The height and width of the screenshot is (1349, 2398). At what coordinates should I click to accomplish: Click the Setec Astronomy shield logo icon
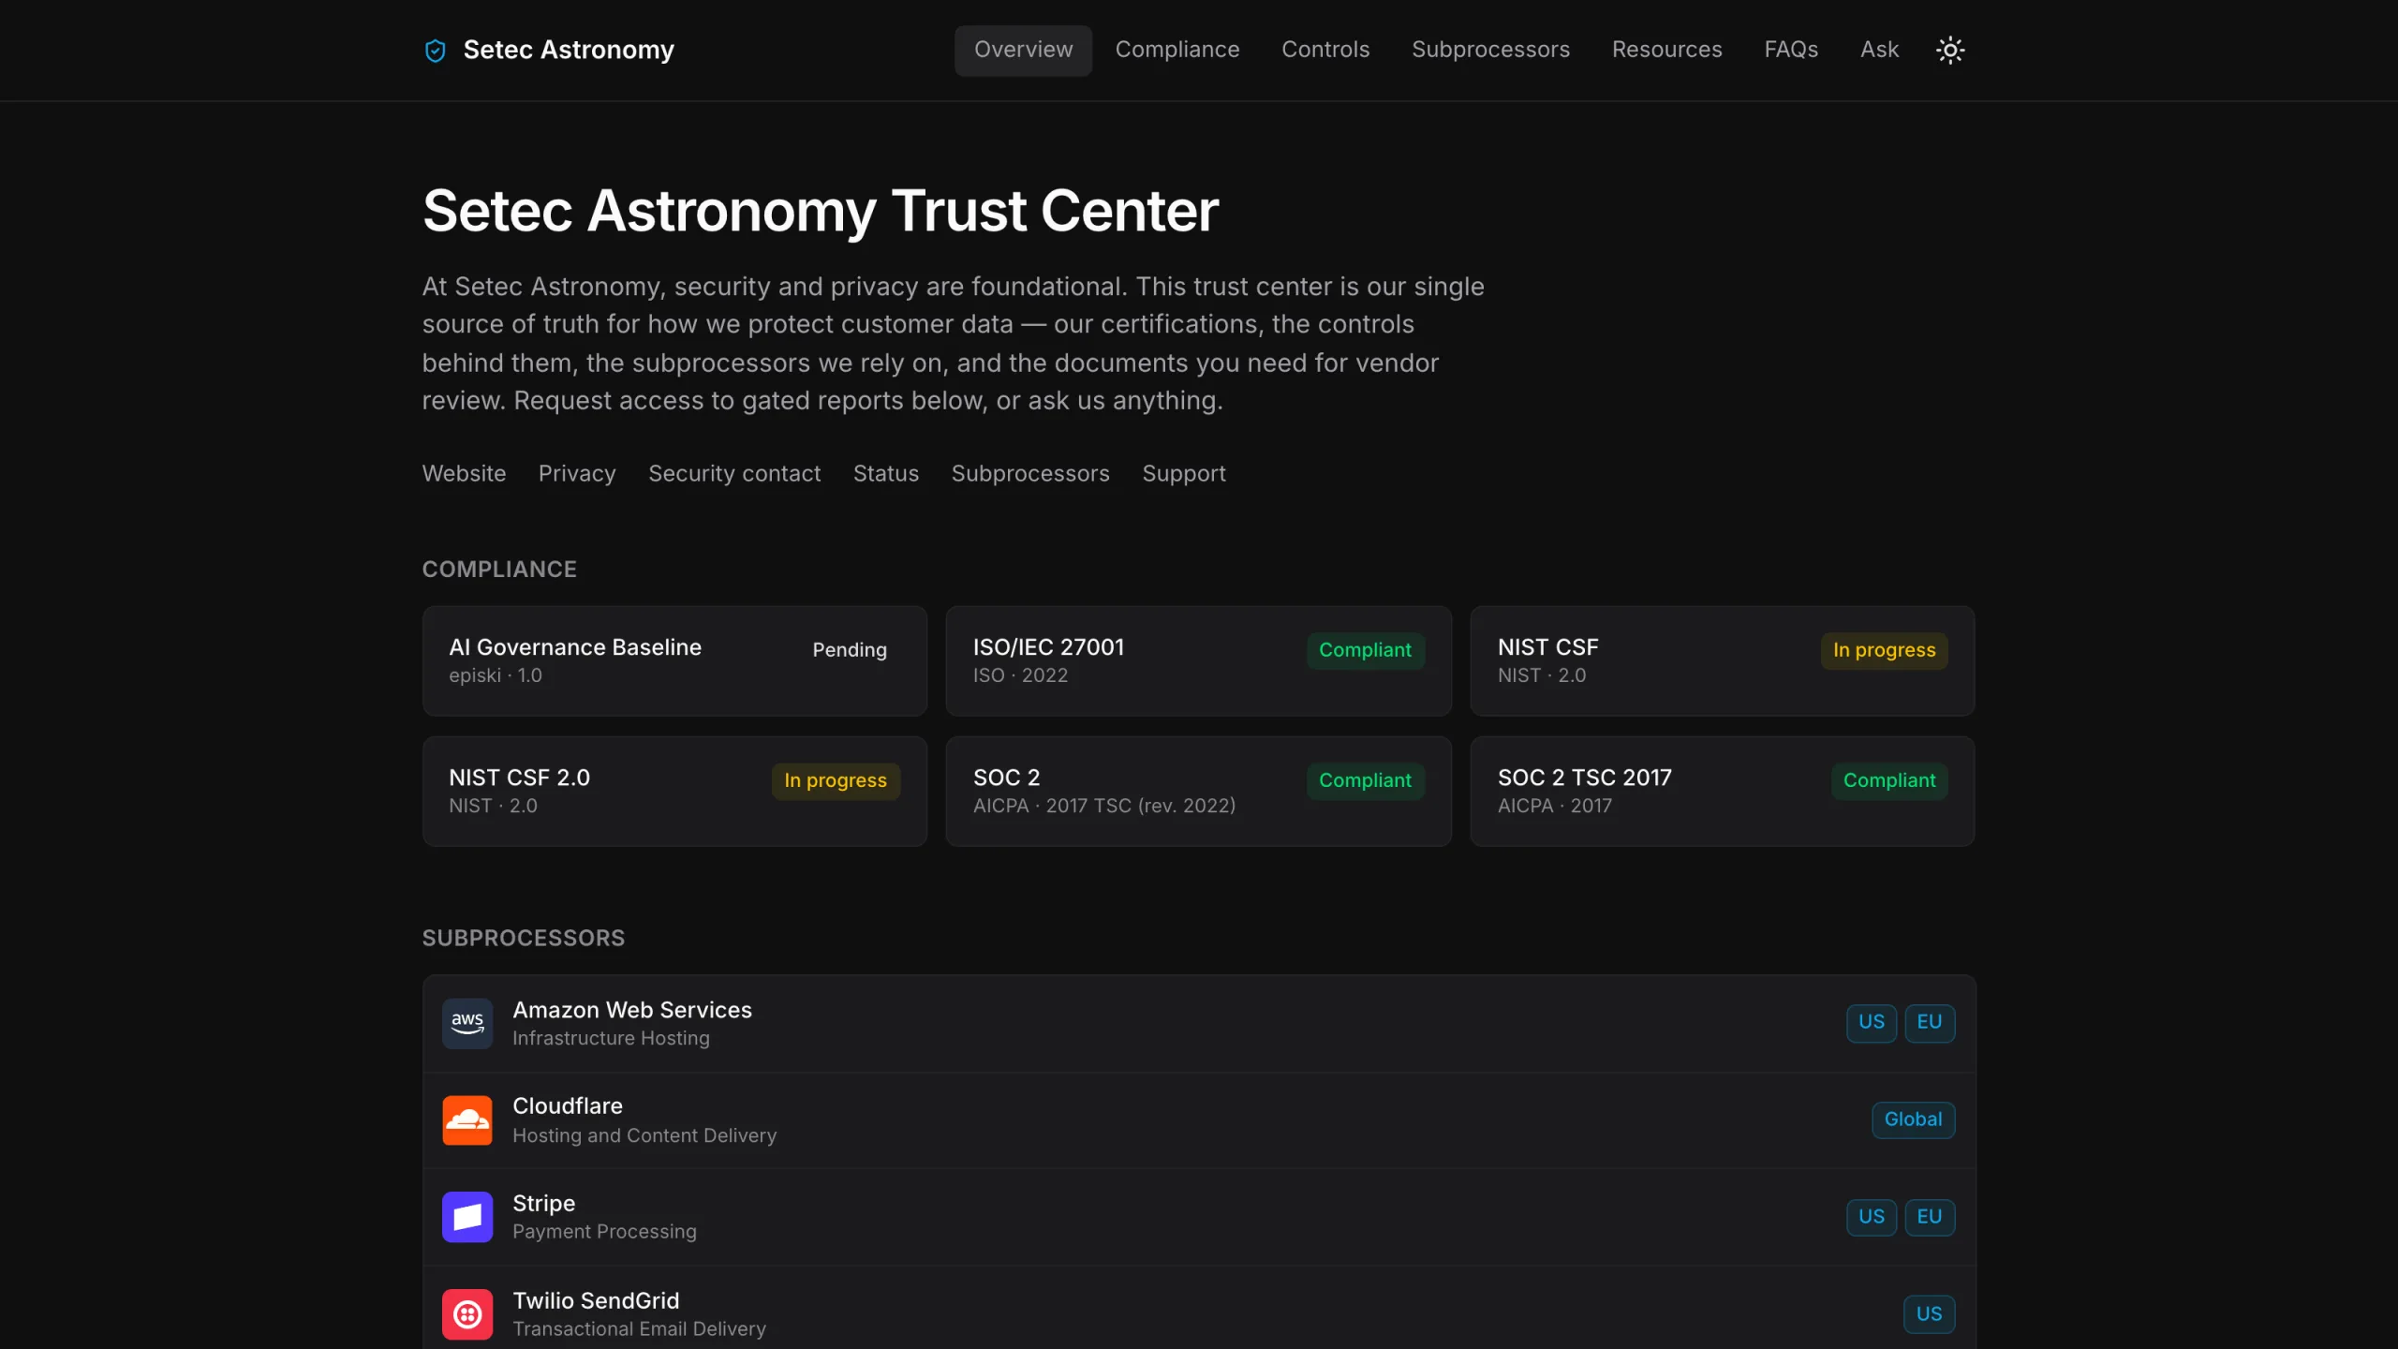pyautogui.click(x=435, y=51)
